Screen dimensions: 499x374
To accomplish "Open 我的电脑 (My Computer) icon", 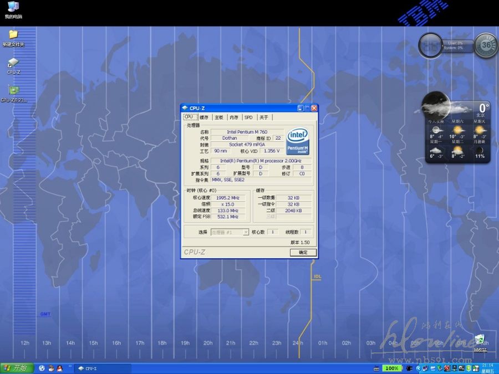I will click(13, 8).
